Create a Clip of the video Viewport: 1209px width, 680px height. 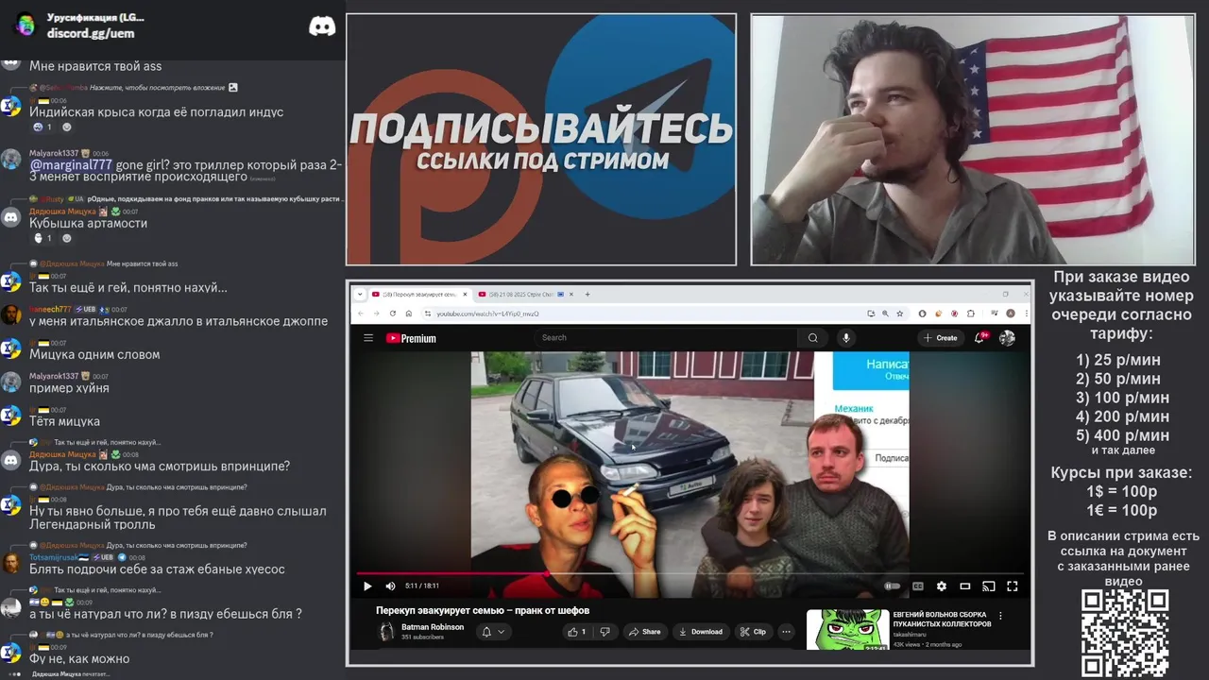pos(753,632)
